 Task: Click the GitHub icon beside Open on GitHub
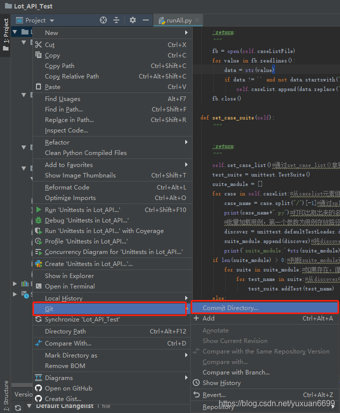tap(38, 388)
